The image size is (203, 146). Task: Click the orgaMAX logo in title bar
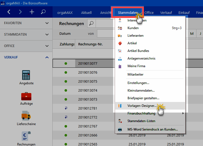[x=3, y=3]
